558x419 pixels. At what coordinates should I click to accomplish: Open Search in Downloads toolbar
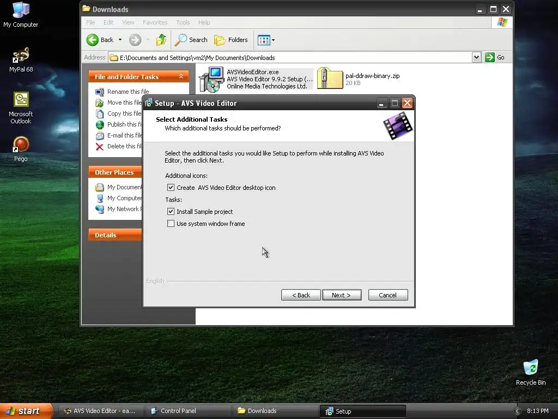click(191, 40)
